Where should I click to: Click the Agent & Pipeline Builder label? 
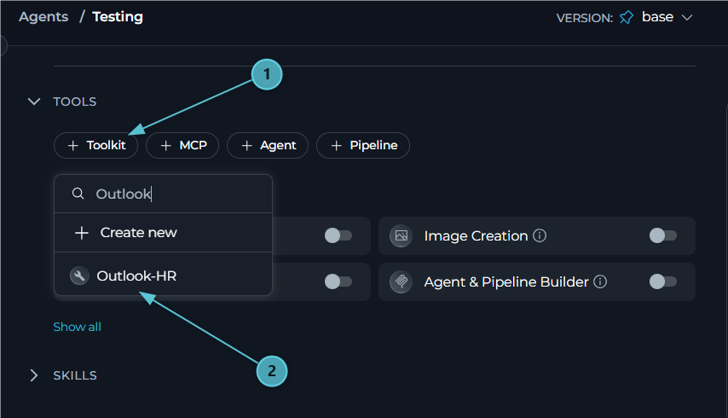pyautogui.click(x=506, y=282)
